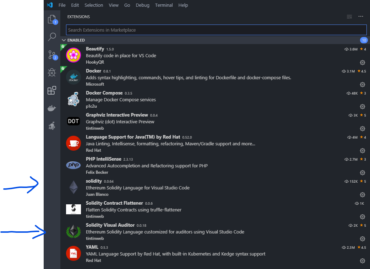The width and height of the screenshot is (370, 269).
Task: Open the Terminal menu
Action: pos(164,5)
